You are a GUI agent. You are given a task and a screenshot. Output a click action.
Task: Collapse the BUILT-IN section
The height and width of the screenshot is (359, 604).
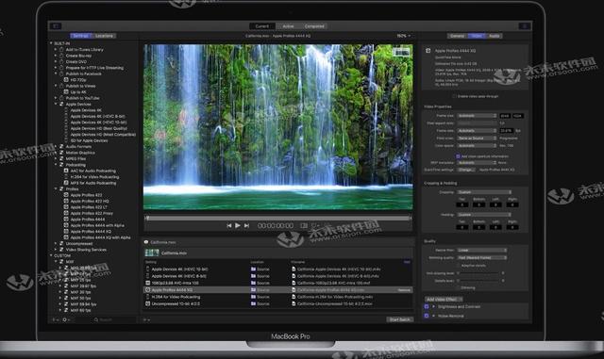(x=51, y=43)
